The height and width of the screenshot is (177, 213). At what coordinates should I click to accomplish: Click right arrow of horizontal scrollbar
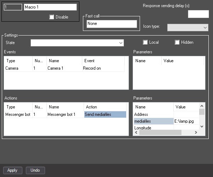pos(196,132)
